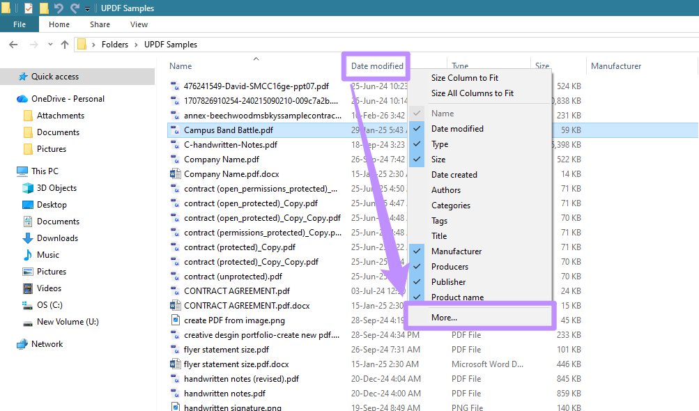Click the Attachments folder icon
Viewport: 699px width, 411px height.
(x=28, y=116)
